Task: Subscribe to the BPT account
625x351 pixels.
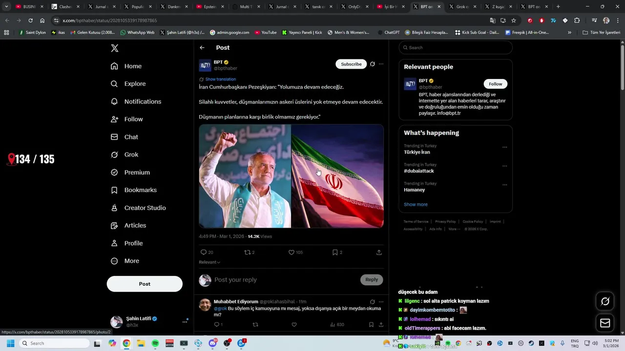Action: [351, 64]
